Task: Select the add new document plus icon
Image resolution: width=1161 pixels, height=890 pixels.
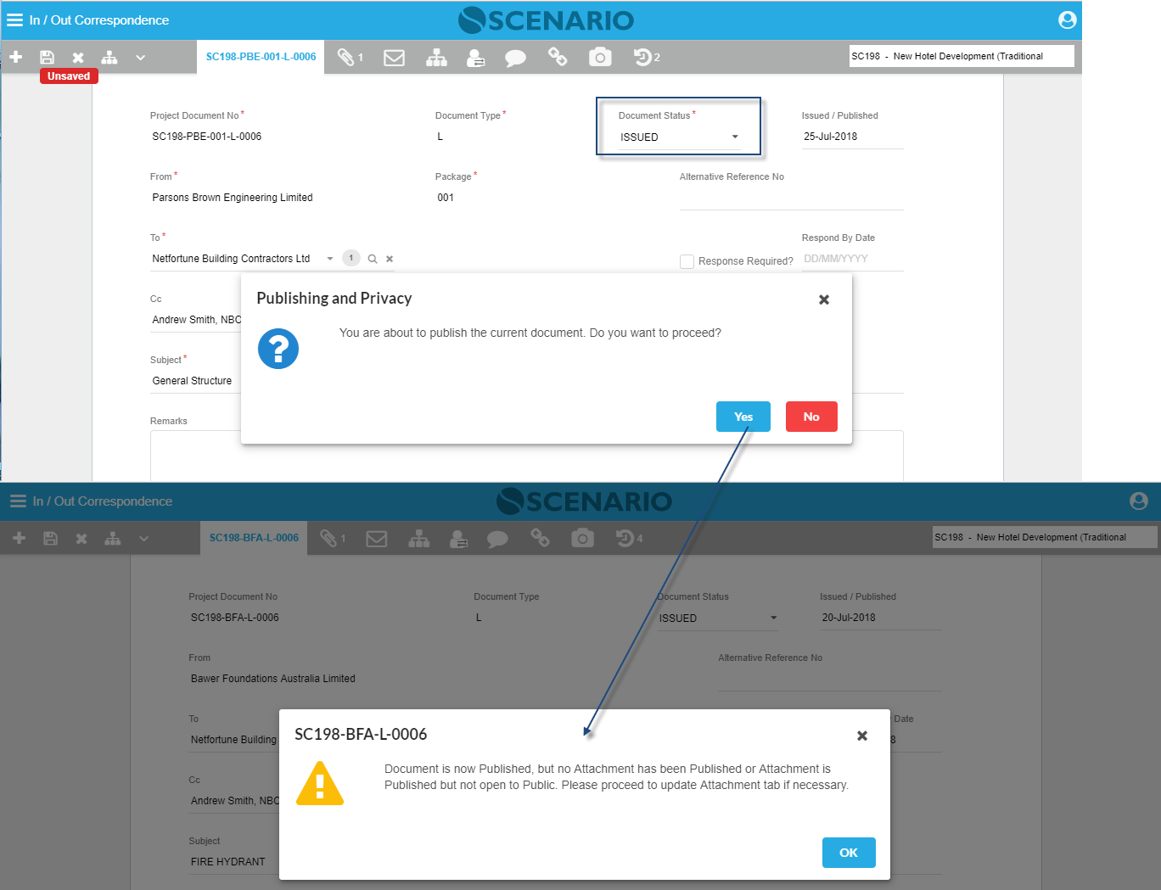Action: tap(15, 57)
